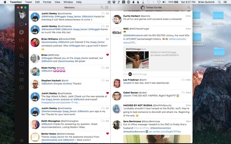The image size is (231, 144).
Task: Select the HACKED BY NOT RUSSIA tweet
Action: click(152, 111)
